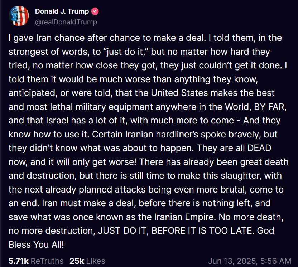Viewport: 298px width, 267px height.
Task: Click the red verified checkmark badge
Action: click(95, 11)
